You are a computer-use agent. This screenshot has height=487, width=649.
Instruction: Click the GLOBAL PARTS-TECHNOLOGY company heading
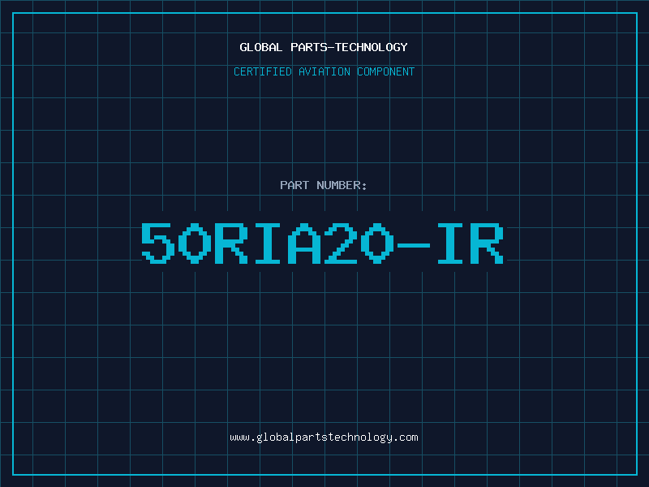point(324,47)
